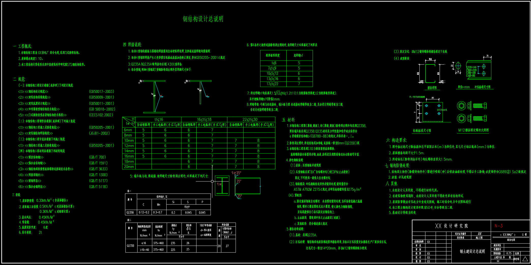Select the red N-3 drawing number
The width and height of the screenshot is (531, 265).
tap(498, 226)
